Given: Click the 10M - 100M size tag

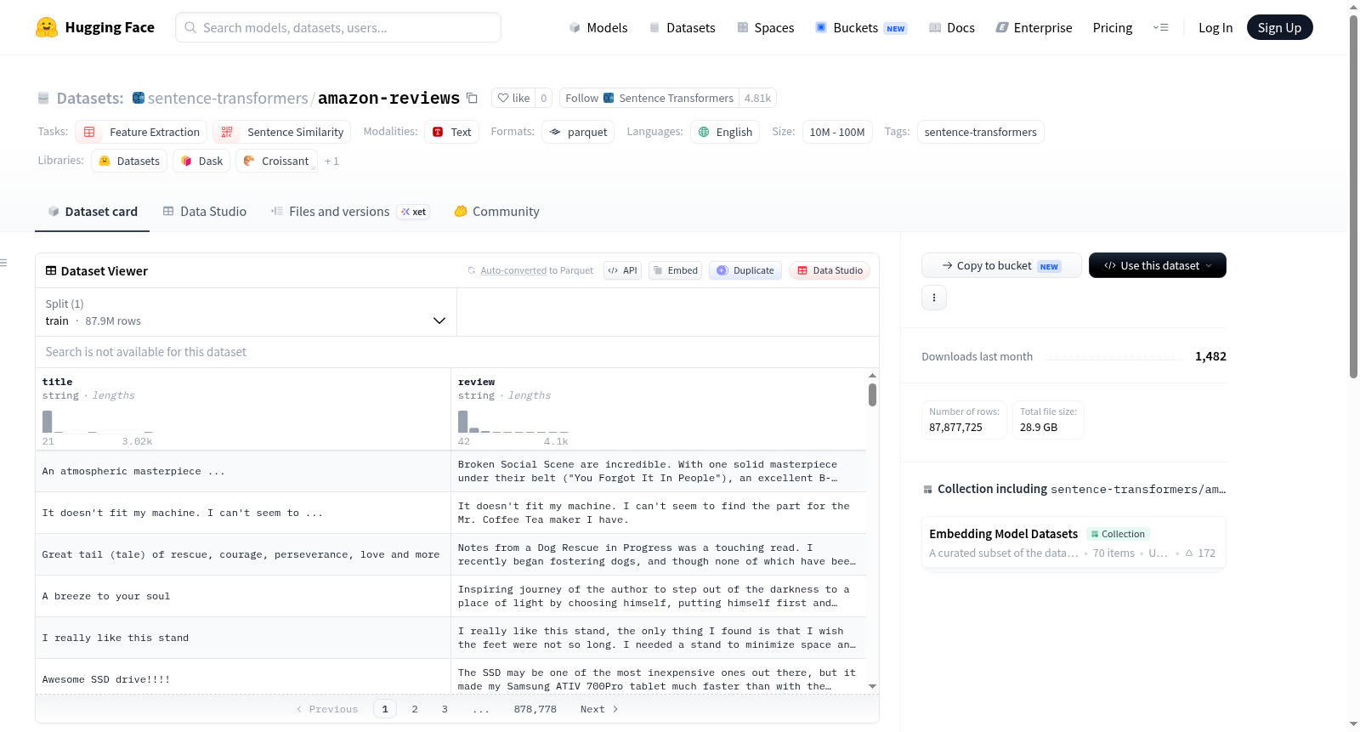Looking at the screenshot, I should [837, 132].
